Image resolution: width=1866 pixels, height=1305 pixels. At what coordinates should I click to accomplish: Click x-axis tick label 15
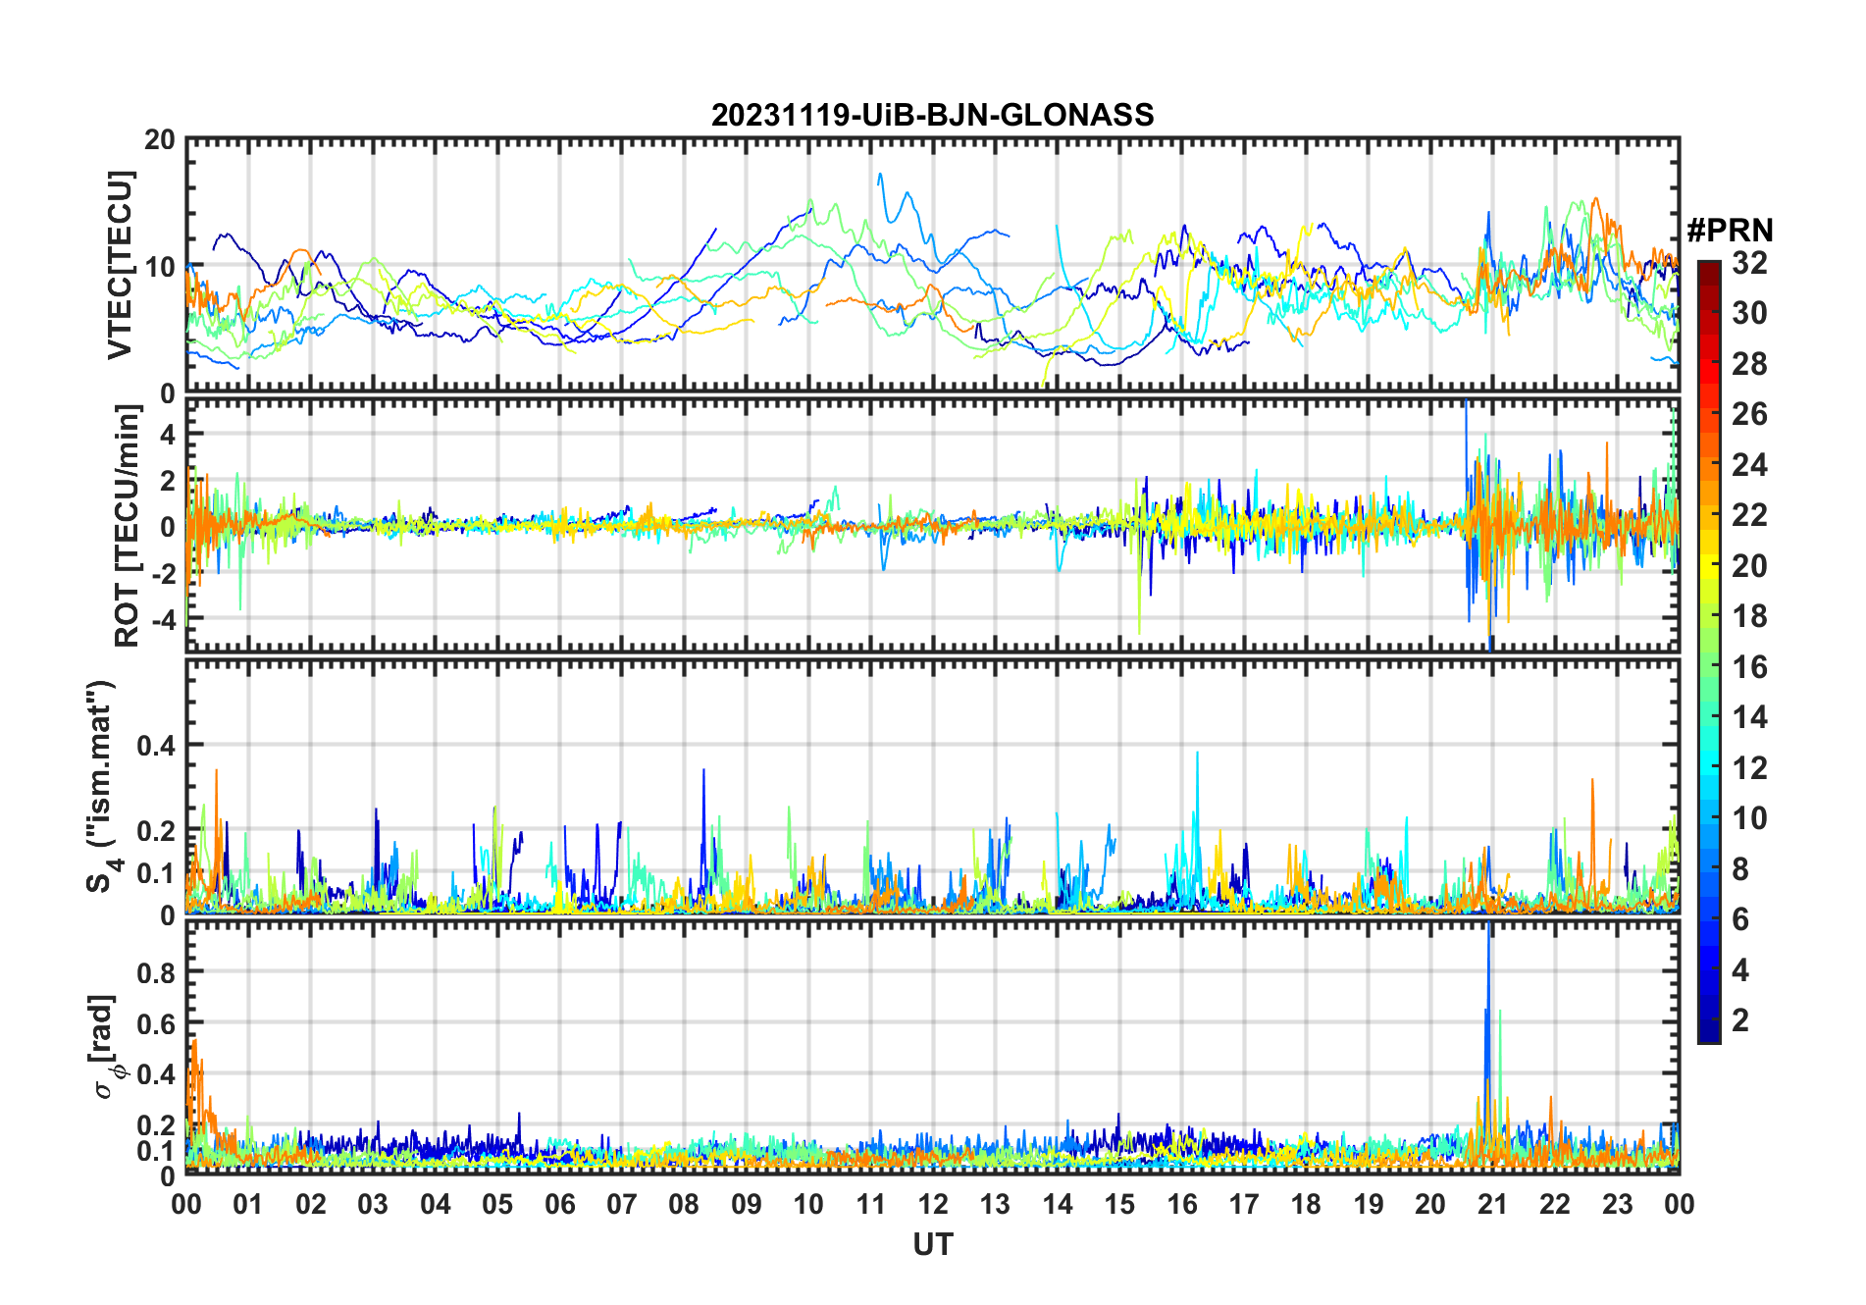click(x=1119, y=1204)
